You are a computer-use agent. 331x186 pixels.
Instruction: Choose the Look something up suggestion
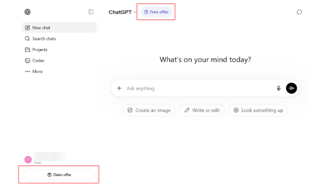point(258,110)
